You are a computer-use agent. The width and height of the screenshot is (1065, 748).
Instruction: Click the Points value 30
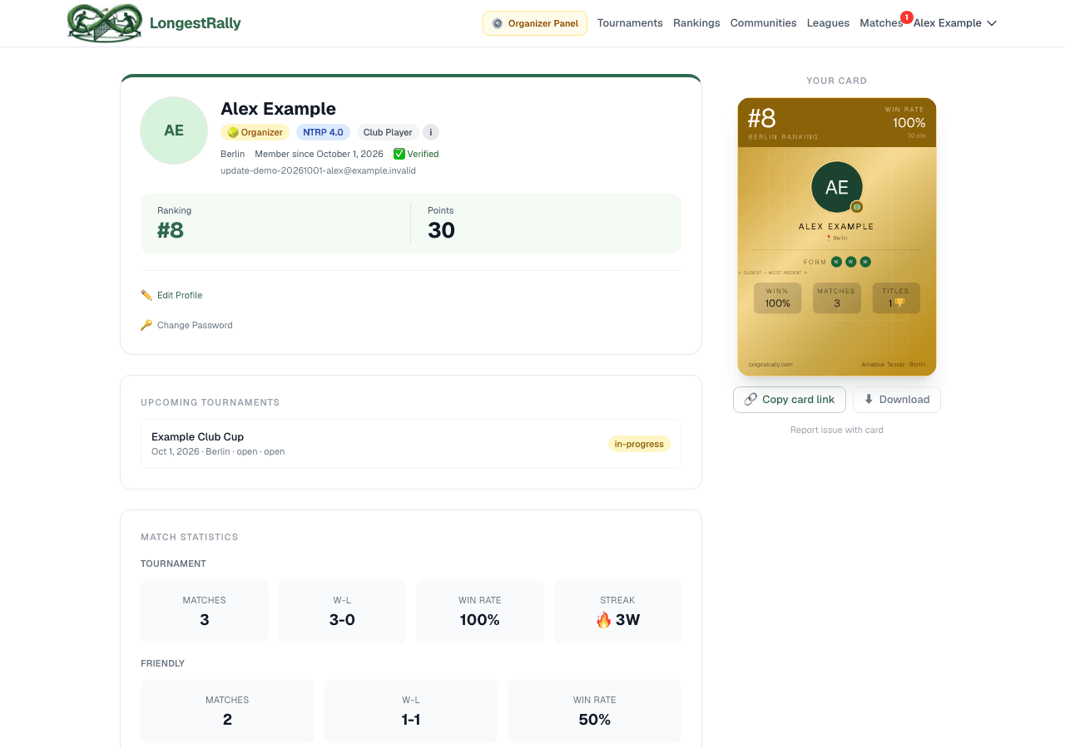(x=441, y=230)
